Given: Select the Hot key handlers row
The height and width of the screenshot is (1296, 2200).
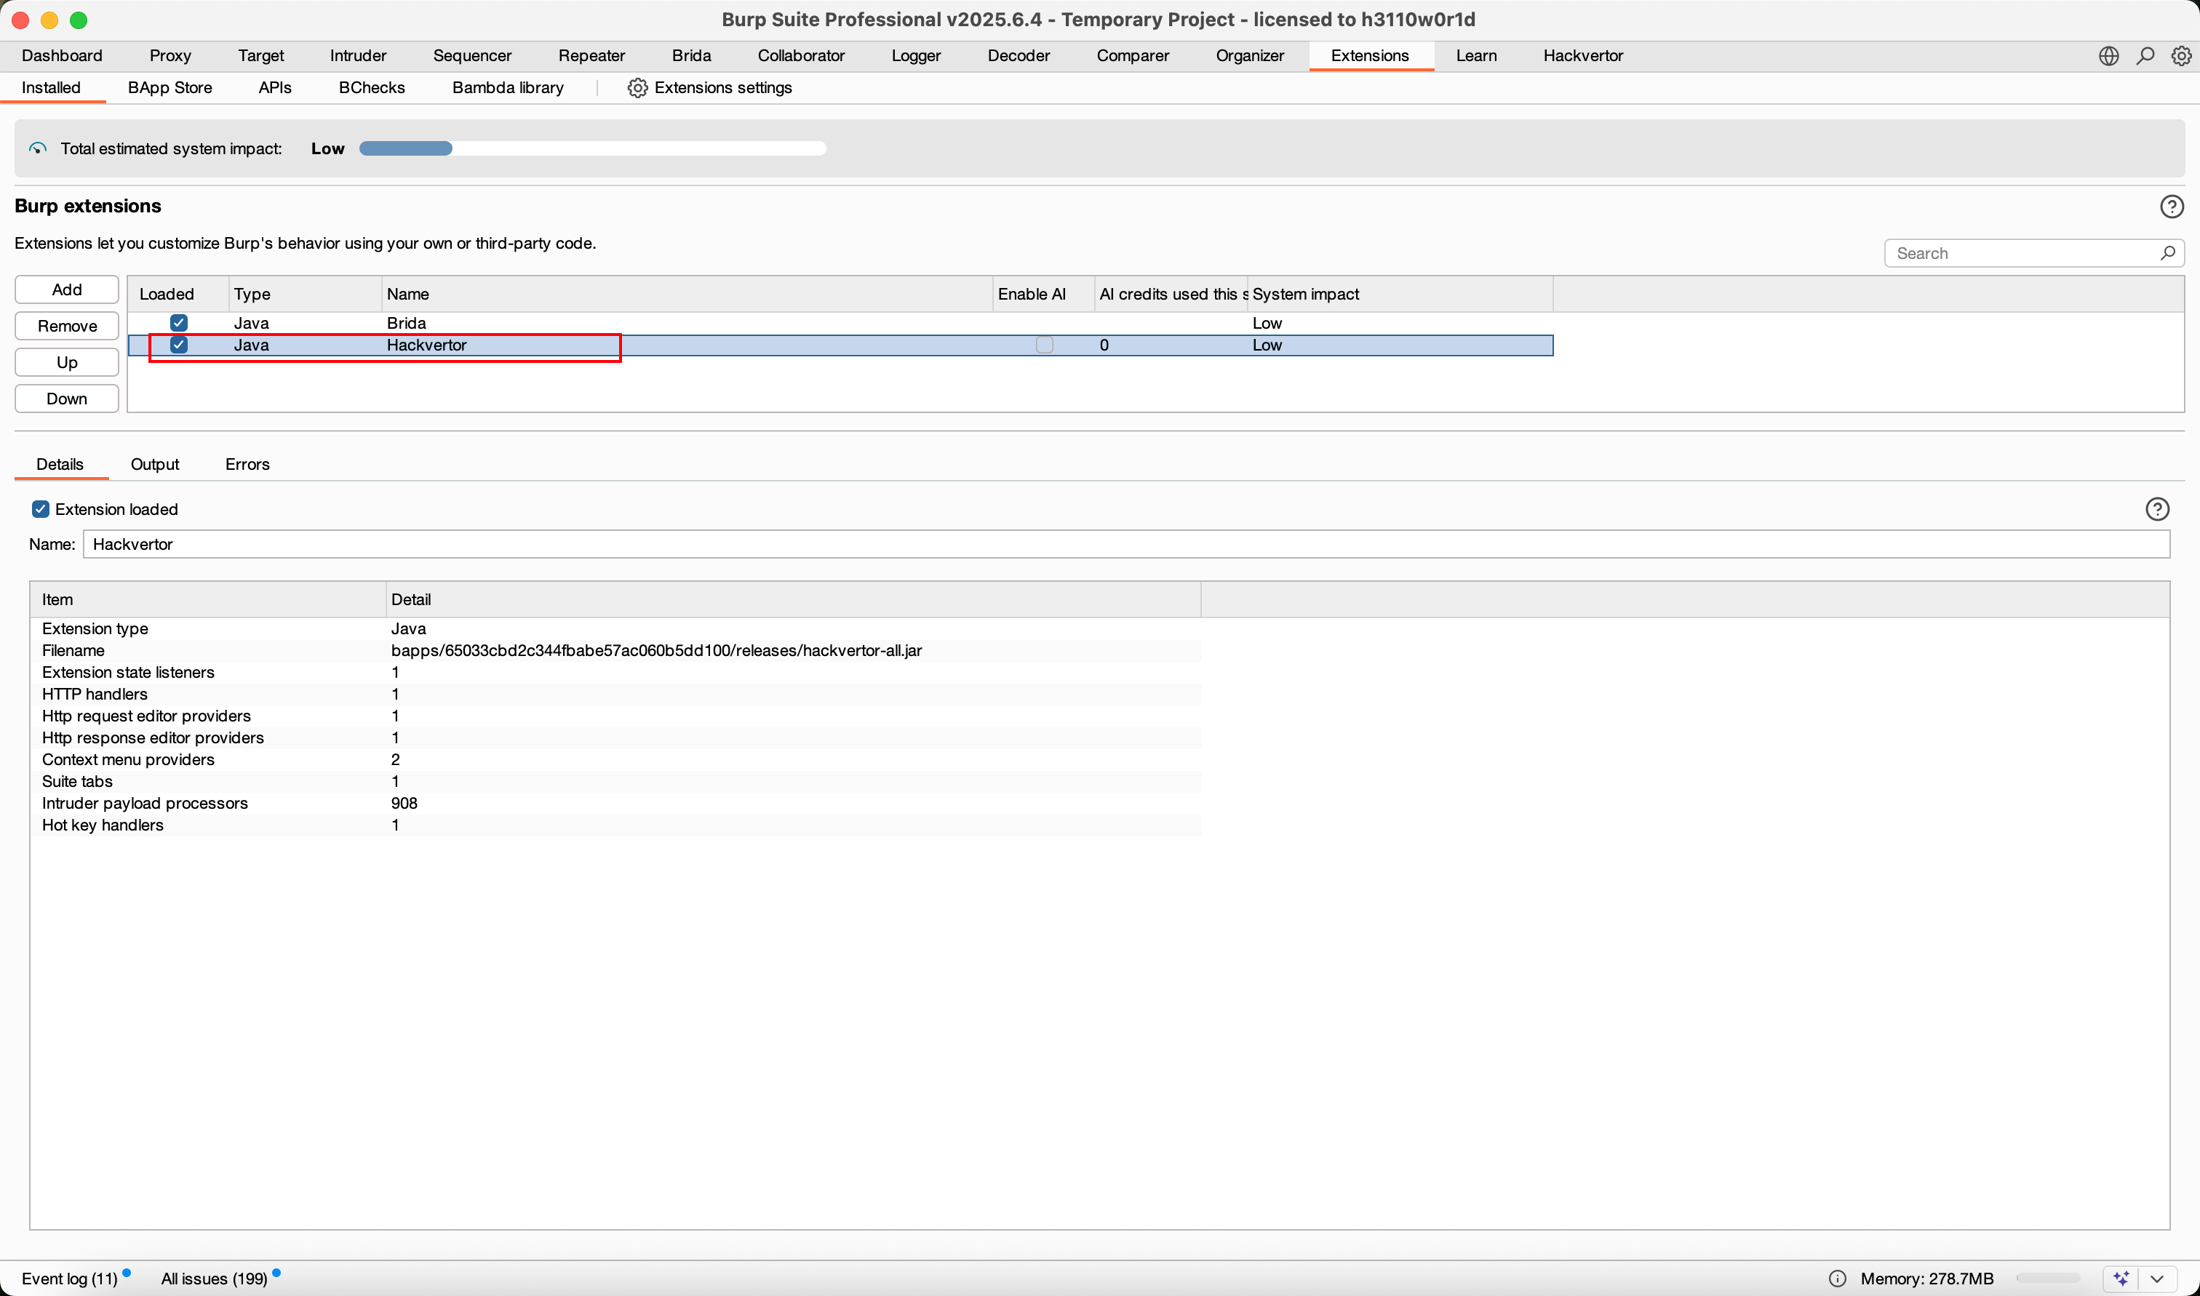Looking at the screenshot, I should (x=615, y=825).
